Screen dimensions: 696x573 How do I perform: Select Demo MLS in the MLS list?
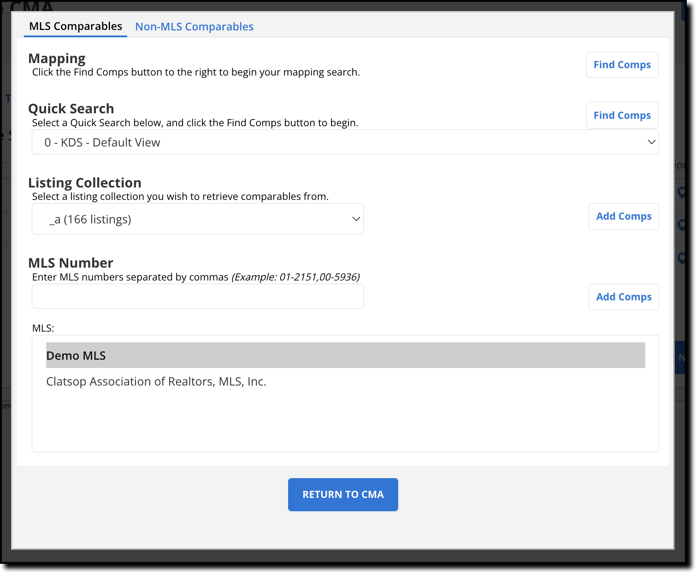[345, 355]
